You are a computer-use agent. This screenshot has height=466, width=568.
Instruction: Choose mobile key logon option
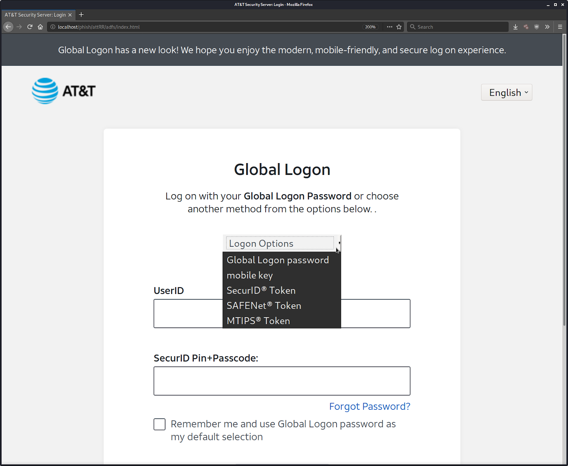[282, 275]
